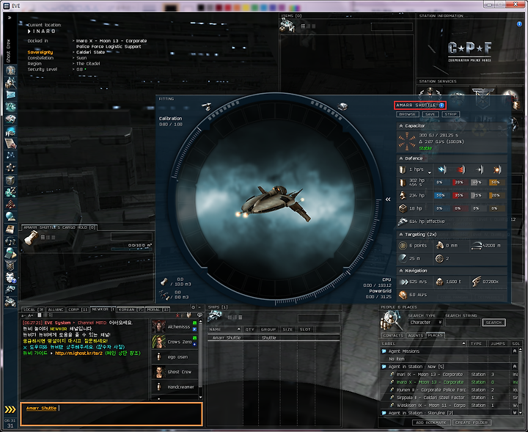Click the Ships hangar panel icon
Viewport: 528px width, 432px height.
[x=214, y=317]
